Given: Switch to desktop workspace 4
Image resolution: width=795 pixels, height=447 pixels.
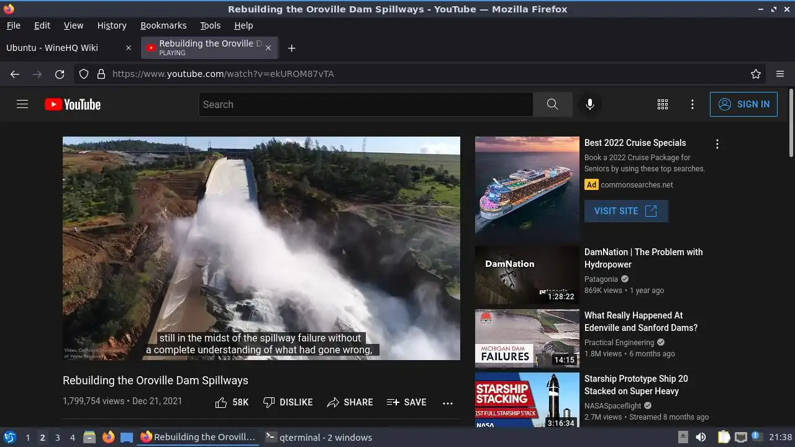Looking at the screenshot, I should click(72, 437).
